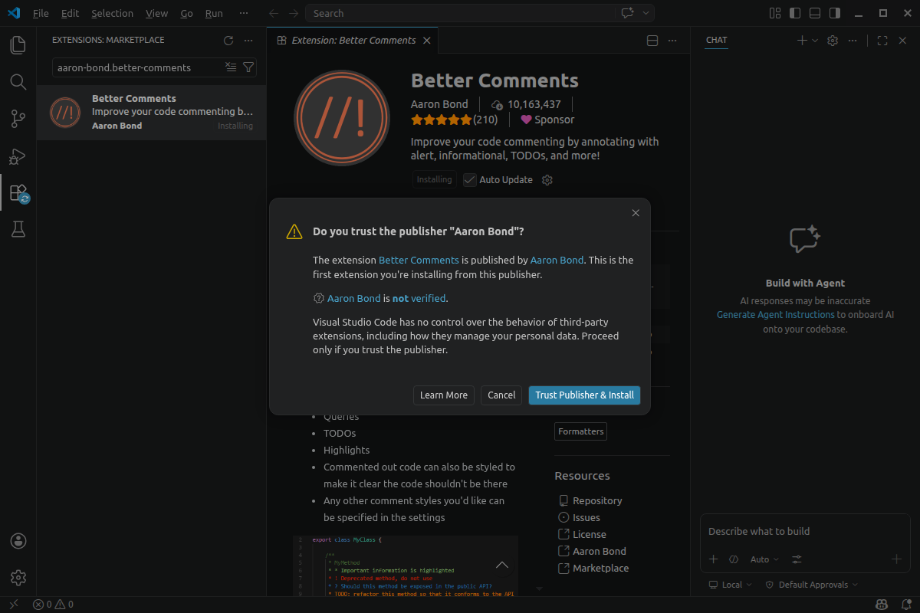Viewport: 920px width, 613px height.
Task: Click the add context plus in chat input
Action: [714, 559]
